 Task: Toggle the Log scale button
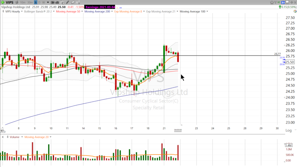[x=288, y=130]
